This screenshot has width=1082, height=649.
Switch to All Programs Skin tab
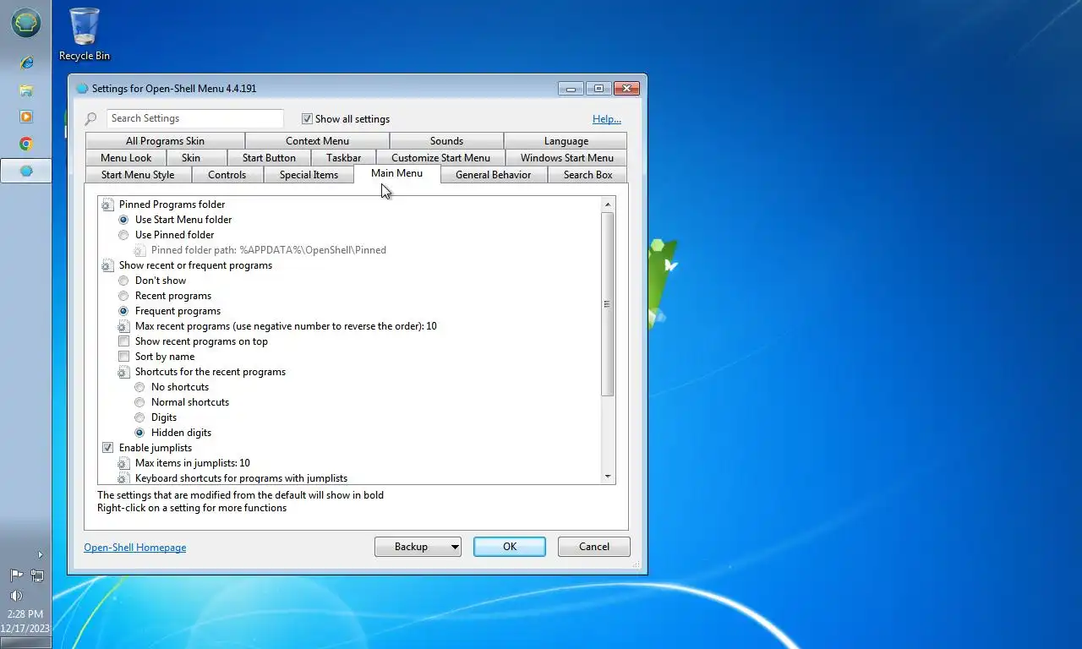tap(165, 141)
